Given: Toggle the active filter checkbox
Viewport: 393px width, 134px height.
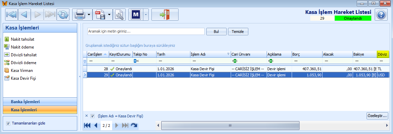Looking at the screenshot, I should [x=92, y=116].
